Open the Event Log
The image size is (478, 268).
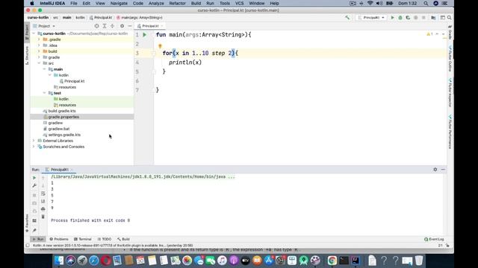434,239
